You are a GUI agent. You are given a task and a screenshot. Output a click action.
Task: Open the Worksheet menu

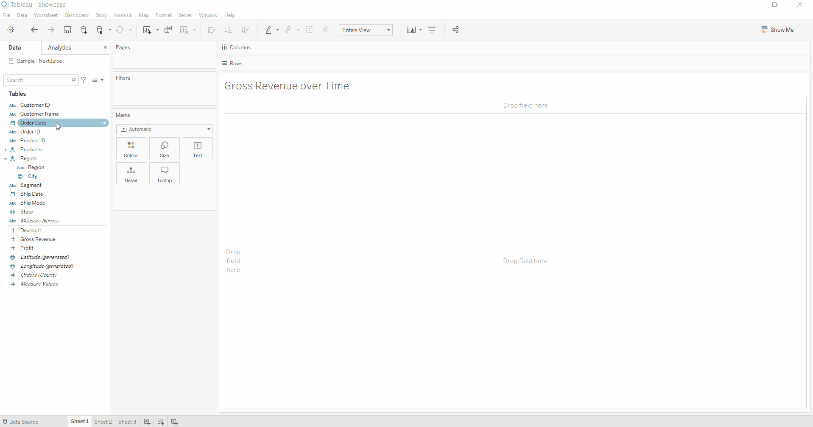tap(46, 15)
